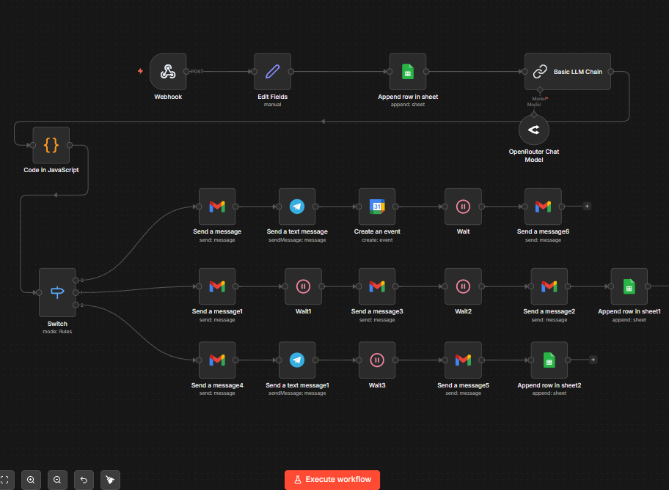
Task: Select the Send a text message1 node
Action: pos(297,360)
